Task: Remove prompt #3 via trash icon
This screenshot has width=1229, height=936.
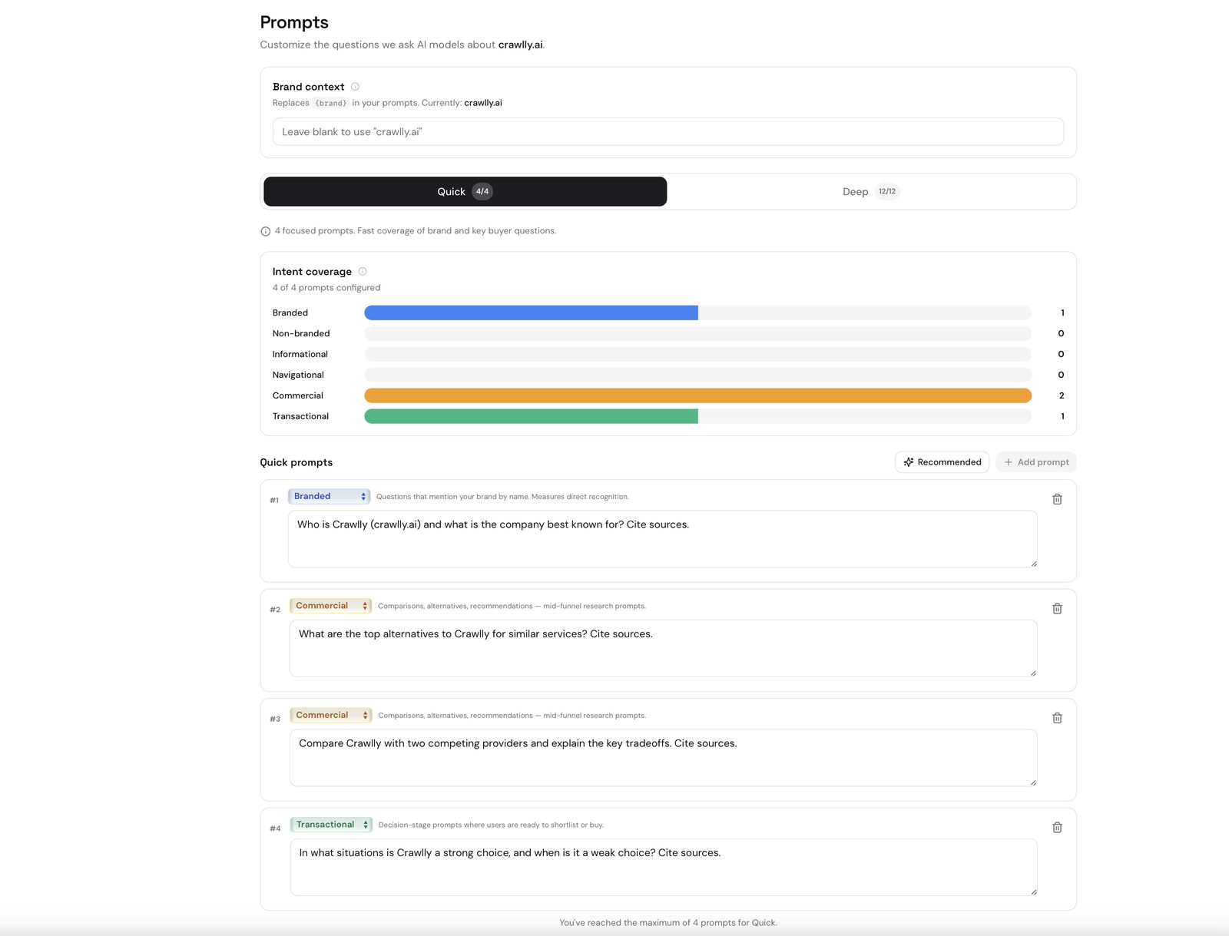Action: coord(1057,718)
